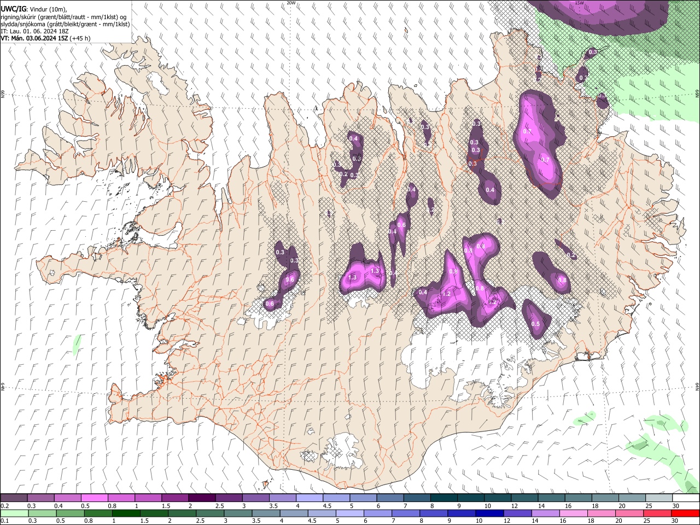Screen dimensions: 700x525
Task: Click the upper legend swatch between 0.3 and 0.4
Action: [x=41, y=498]
